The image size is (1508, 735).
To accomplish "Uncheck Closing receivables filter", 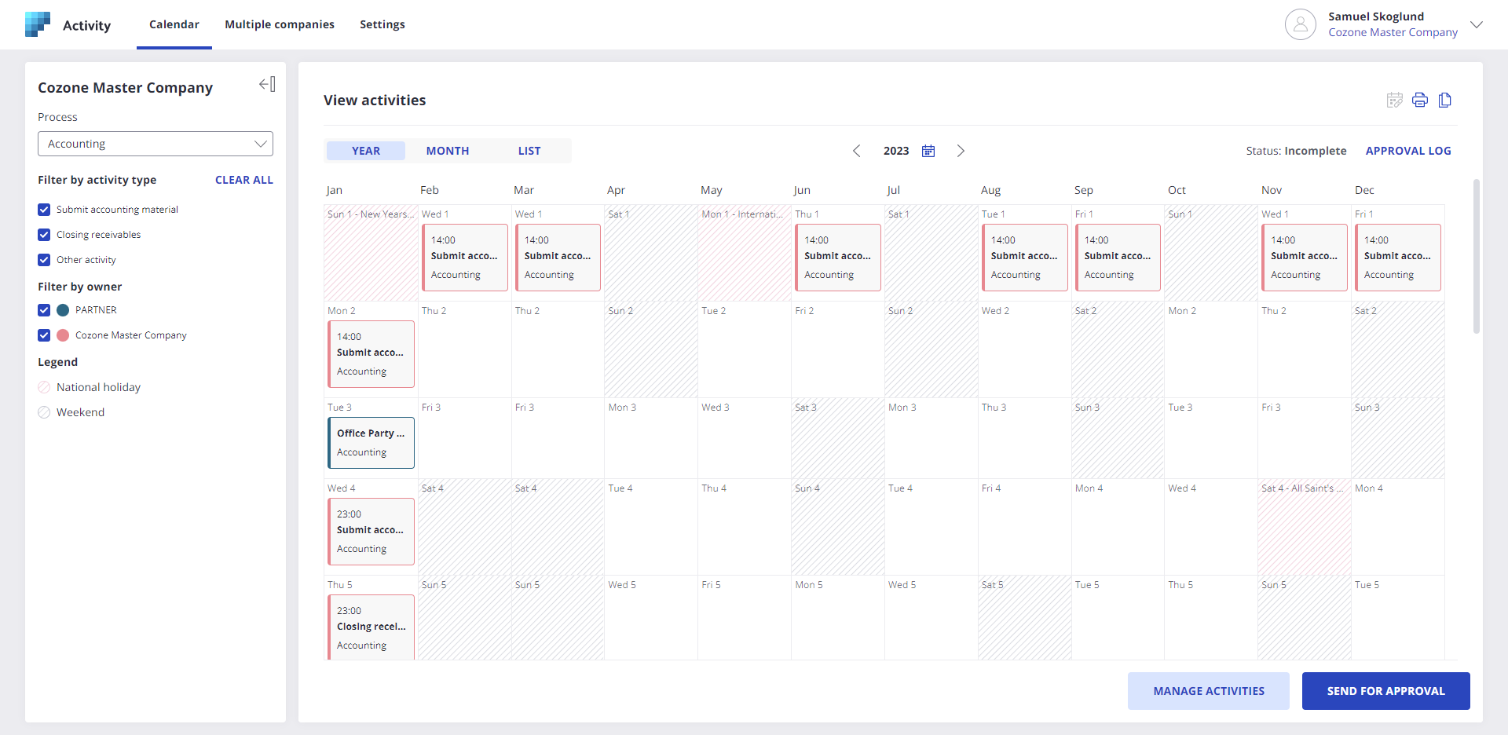I will [x=44, y=235].
